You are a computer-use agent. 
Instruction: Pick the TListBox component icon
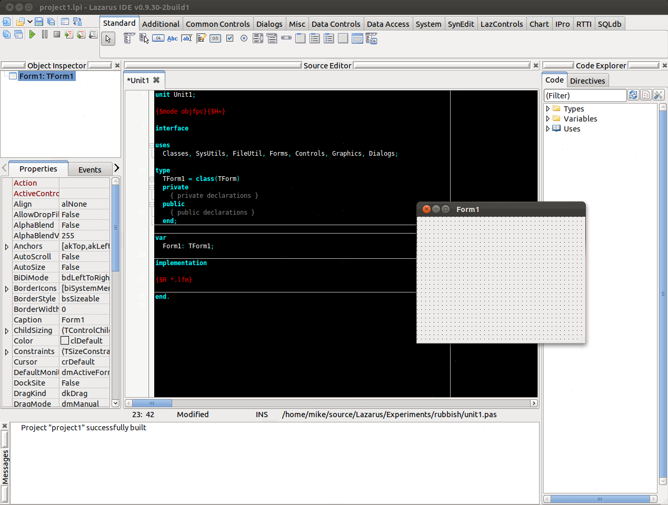coord(258,38)
